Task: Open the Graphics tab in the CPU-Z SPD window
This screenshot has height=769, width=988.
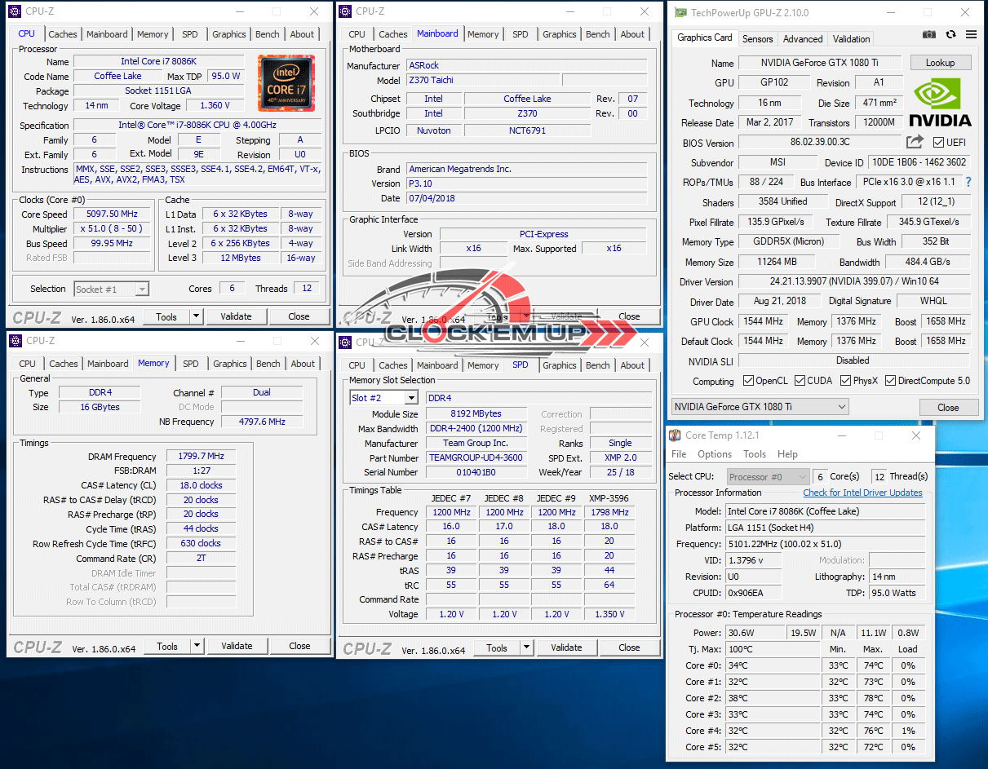Action: (560, 365)
